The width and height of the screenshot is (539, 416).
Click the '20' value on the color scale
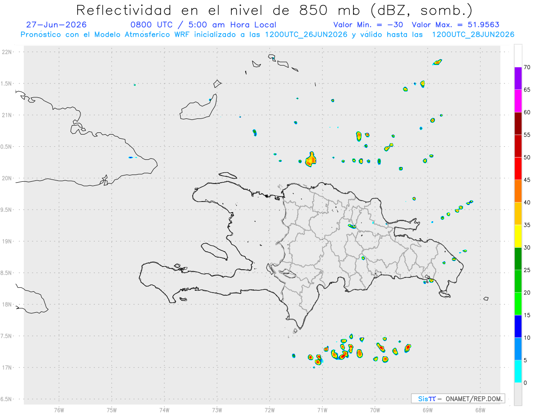527,293
